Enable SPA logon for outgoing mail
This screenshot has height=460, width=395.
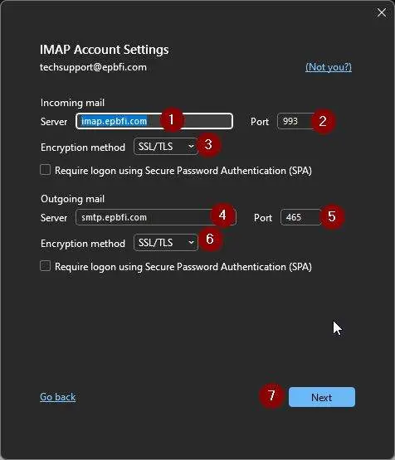point(46,266)
